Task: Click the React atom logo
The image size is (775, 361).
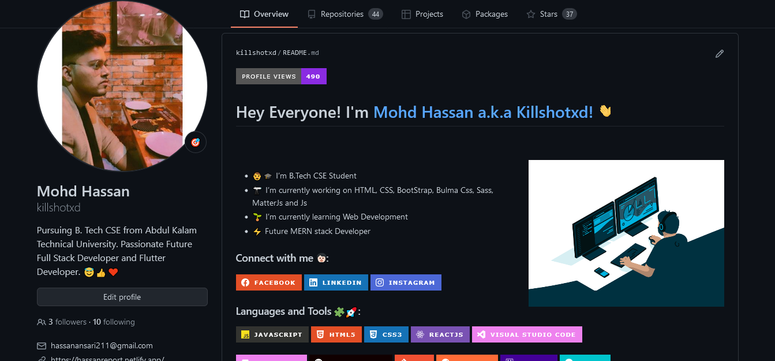Action: pyautogui.click(x=420, y=334)
